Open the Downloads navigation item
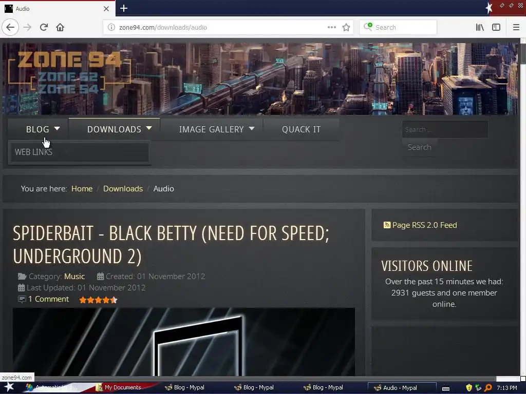Image resolution: width=526 pixels, height=394 pixels. pos(114,129)
